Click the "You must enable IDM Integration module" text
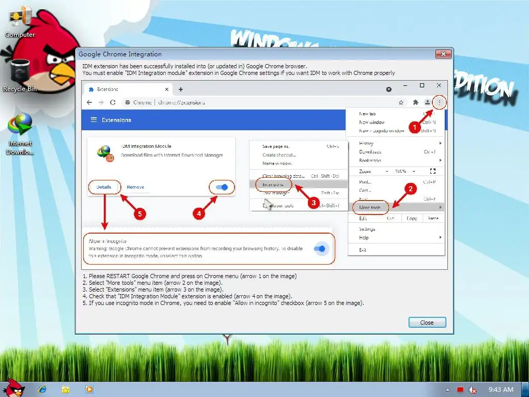Viewport: 529px width, 397px height. (x=239, y=73)
